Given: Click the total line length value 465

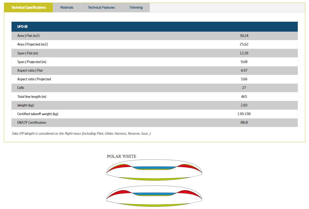Looking at the screenshot, I should coord(244,97).
